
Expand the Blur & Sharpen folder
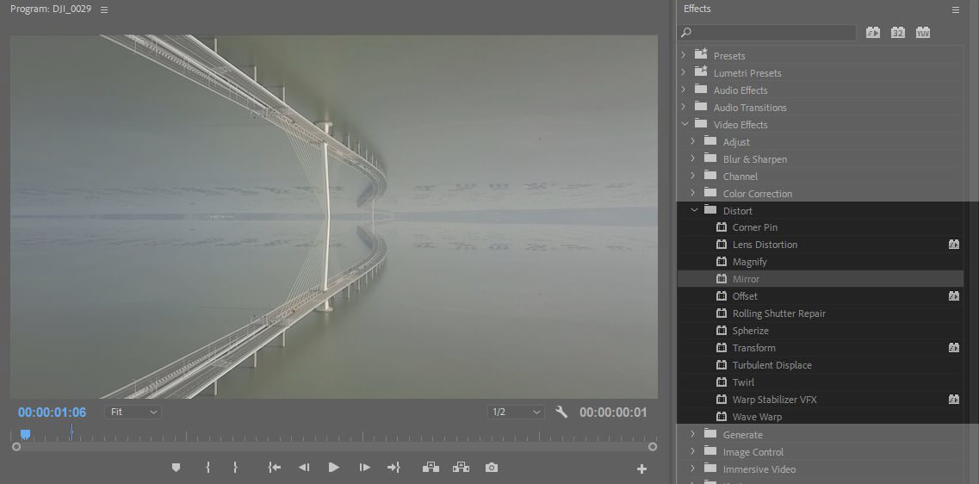click(x=692, y=158)
